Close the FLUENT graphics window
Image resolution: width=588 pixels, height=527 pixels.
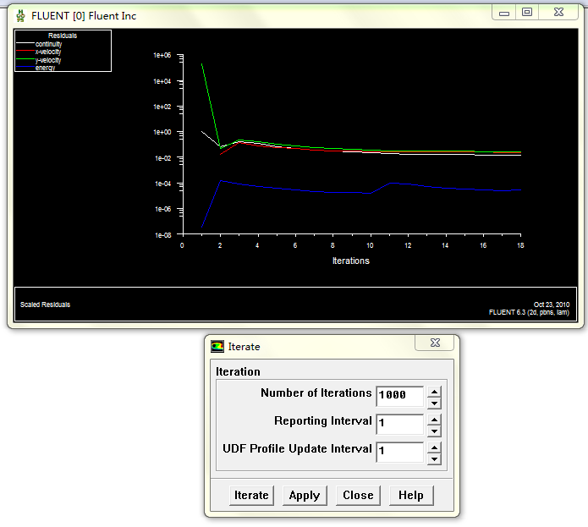(558, 13)
